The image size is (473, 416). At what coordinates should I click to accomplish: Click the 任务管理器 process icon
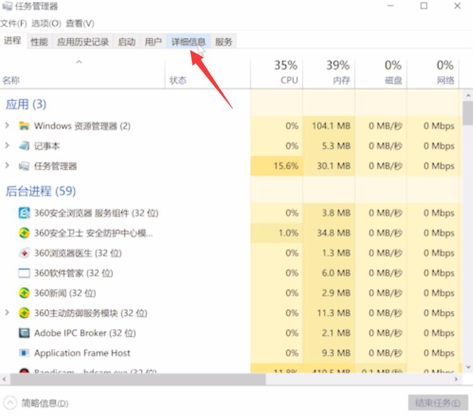[24, 166]
